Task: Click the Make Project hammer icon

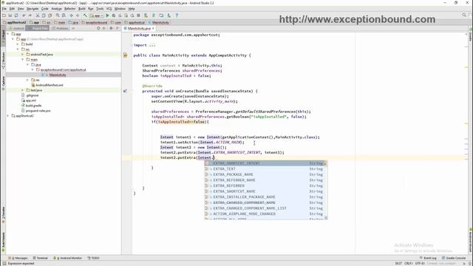Action: point(86,16)
